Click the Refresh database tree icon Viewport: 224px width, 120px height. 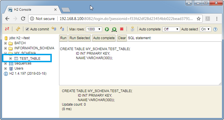(18, 29)
